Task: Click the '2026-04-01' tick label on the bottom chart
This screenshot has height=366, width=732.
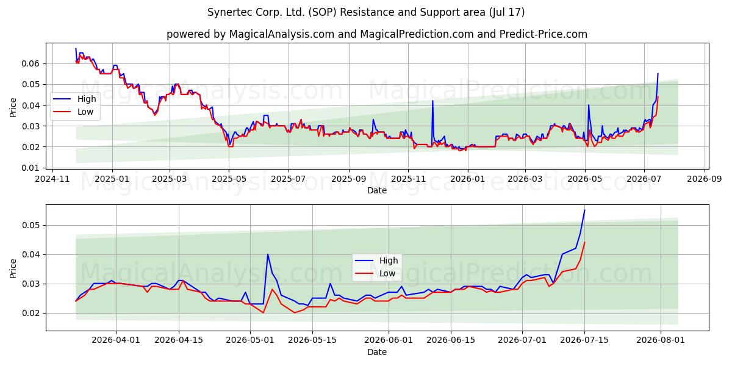Action: click(x=115, y=340)
